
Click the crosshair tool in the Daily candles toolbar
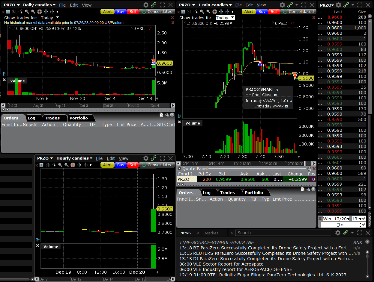[39, 12]
